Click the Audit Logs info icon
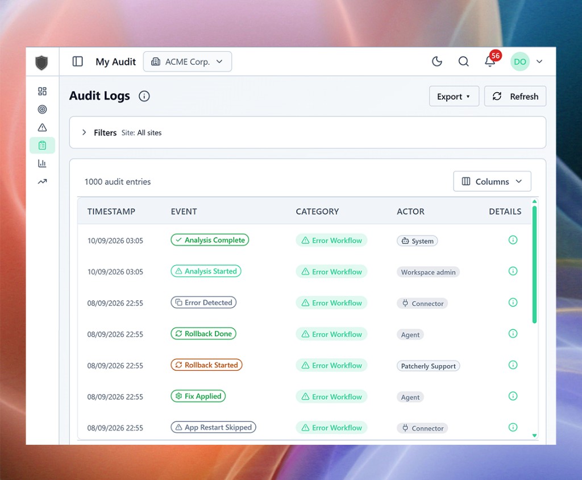This screenshot has width=582, height=480. click(144, 96)
